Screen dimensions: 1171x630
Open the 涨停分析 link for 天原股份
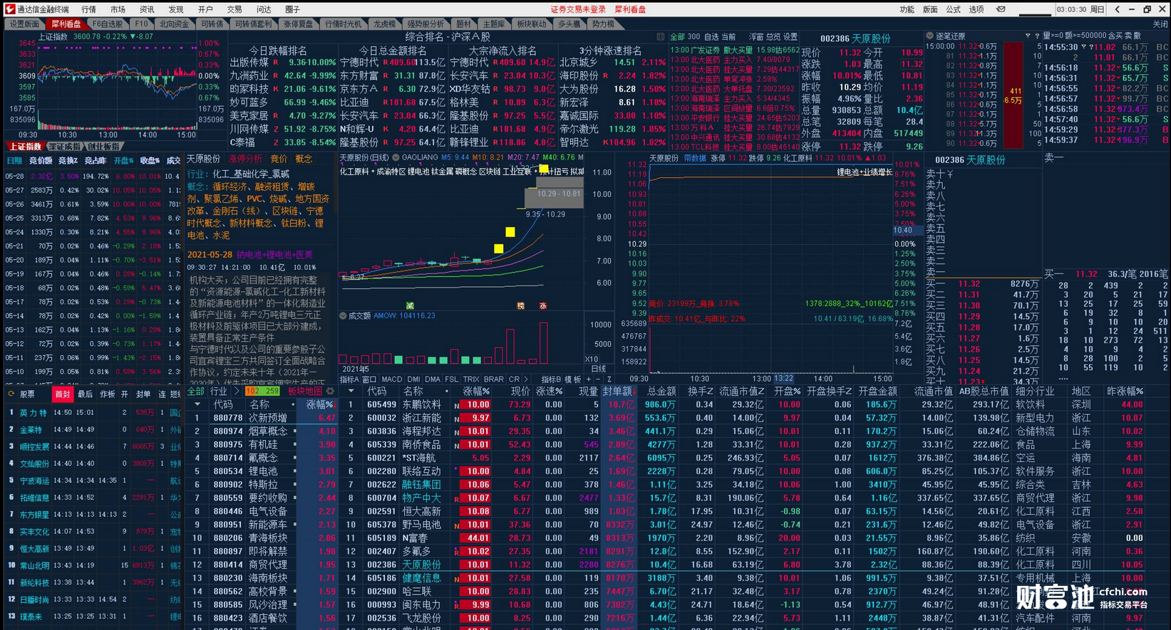245,159
